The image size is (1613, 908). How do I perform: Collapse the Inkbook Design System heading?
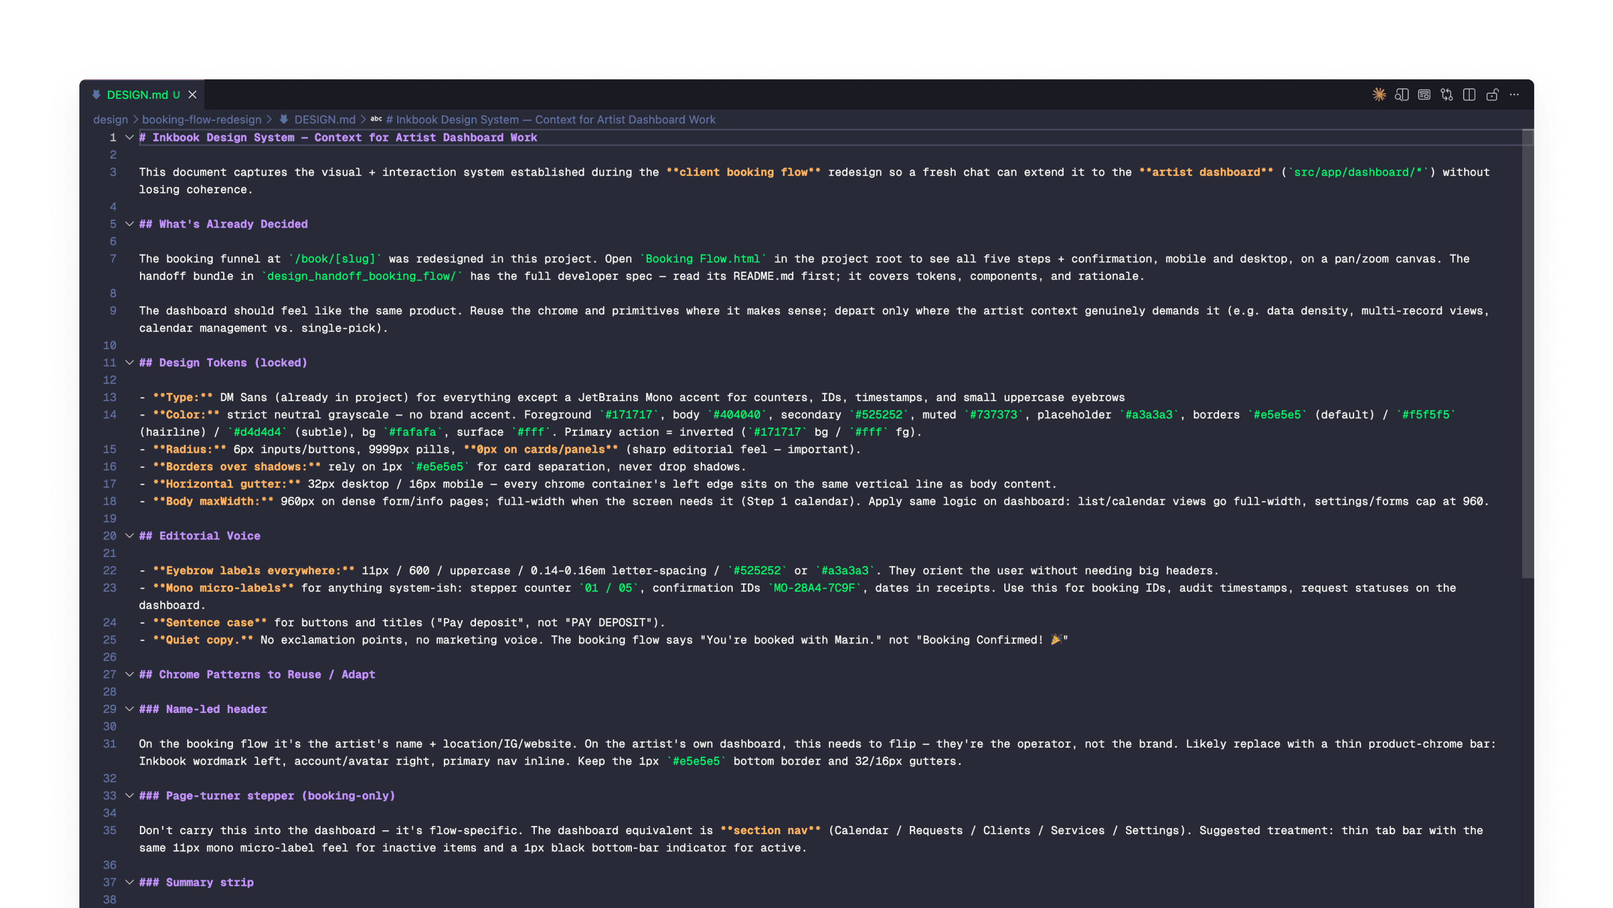129,137
